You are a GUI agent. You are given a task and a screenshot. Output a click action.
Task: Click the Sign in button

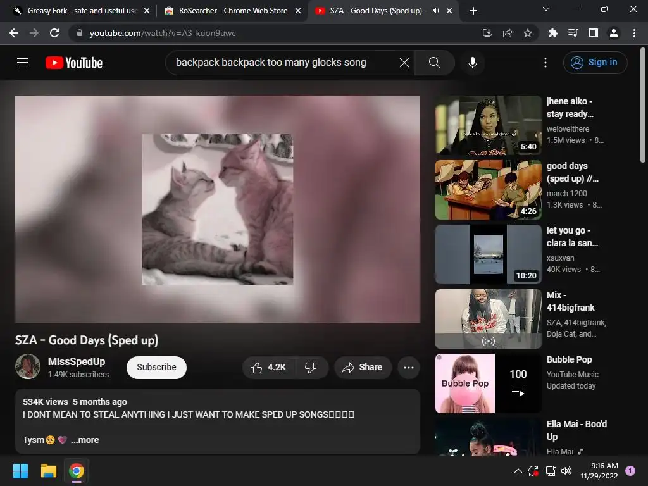pyautogui.click(x=595, y=63)
